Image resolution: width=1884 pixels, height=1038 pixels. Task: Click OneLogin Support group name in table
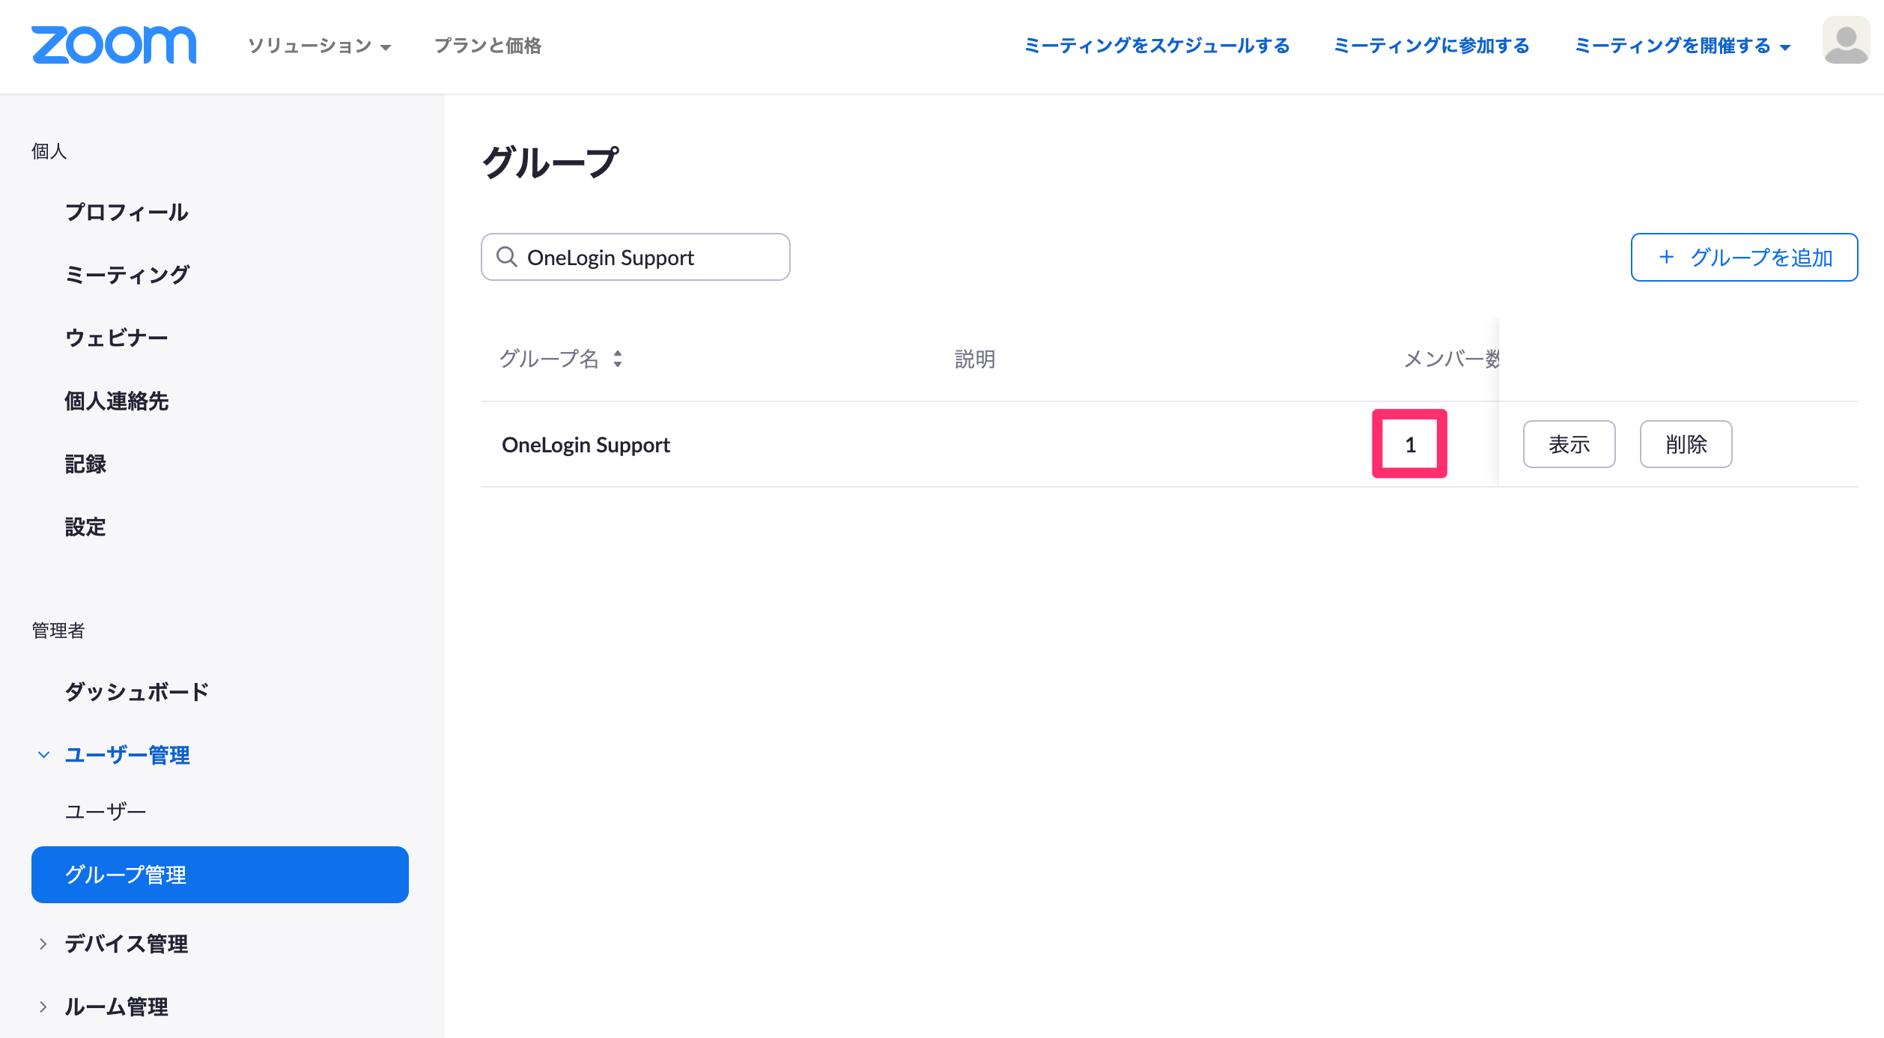click(586, 445)
